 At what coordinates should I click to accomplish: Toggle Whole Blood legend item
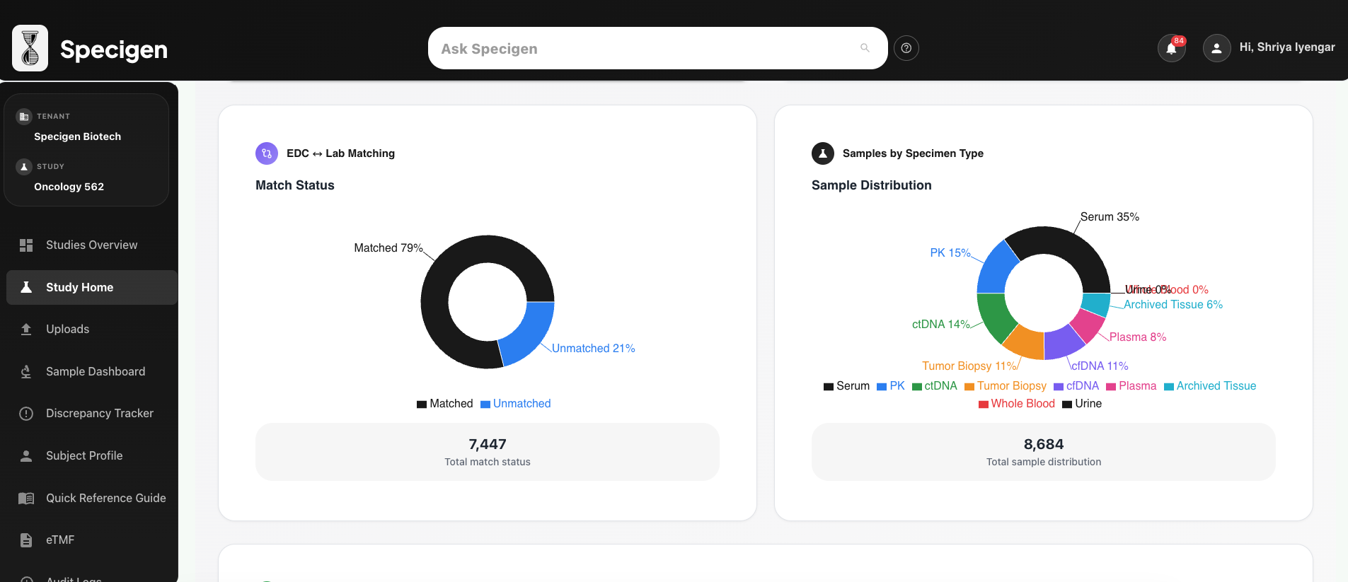pos(1016,404)
